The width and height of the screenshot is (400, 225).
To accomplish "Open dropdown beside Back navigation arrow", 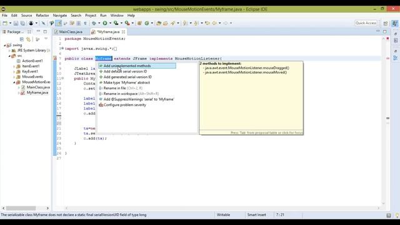I will 219,23.
